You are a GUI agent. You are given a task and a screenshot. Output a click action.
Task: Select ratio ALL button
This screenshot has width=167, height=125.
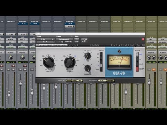click(x=101, y=69)
